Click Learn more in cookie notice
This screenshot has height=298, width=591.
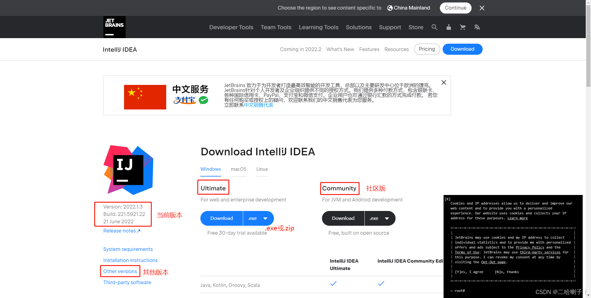click(517, 218)
